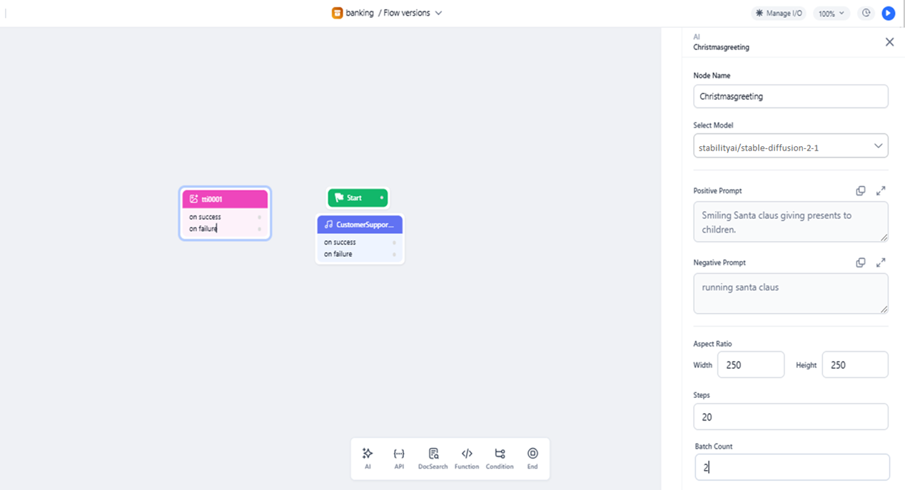Add an End node to the flow
Viewport: 905px width, 490px height.
click(x=532, y=458)
